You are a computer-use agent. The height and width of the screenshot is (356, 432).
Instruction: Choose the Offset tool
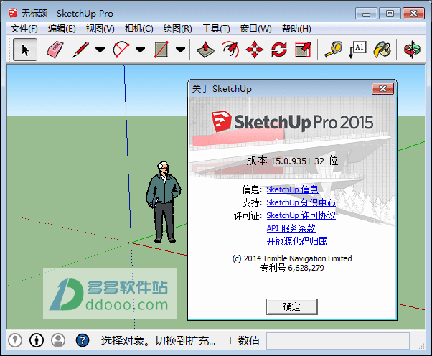[230, 50]
